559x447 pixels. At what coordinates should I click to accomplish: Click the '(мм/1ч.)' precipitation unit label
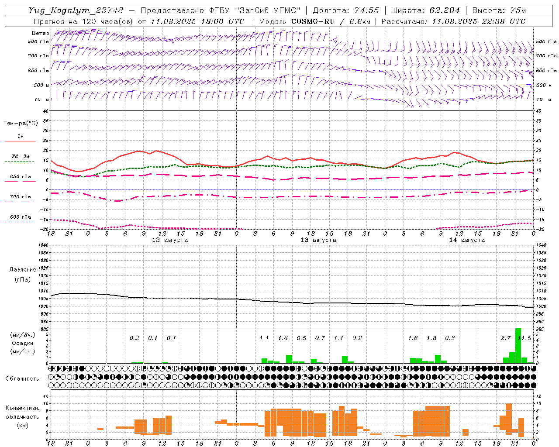[x=23, y=351]
